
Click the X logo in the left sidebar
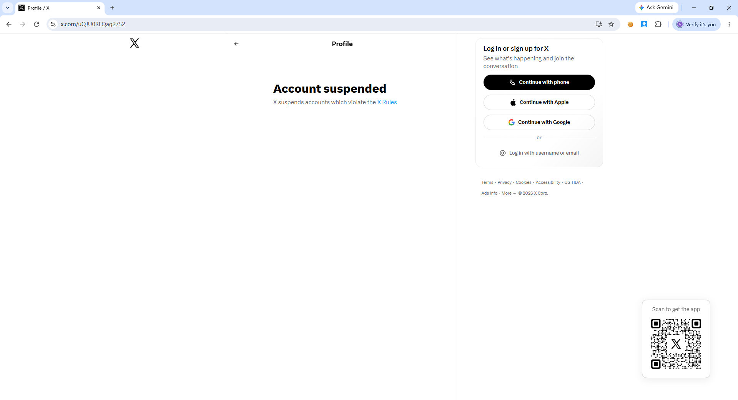point(135,43)
